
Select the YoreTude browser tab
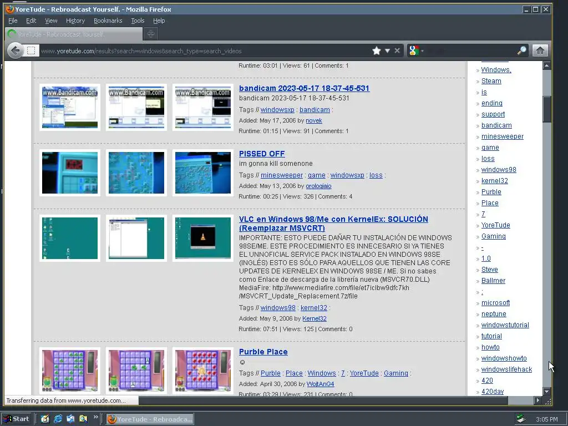click(74, 34)
